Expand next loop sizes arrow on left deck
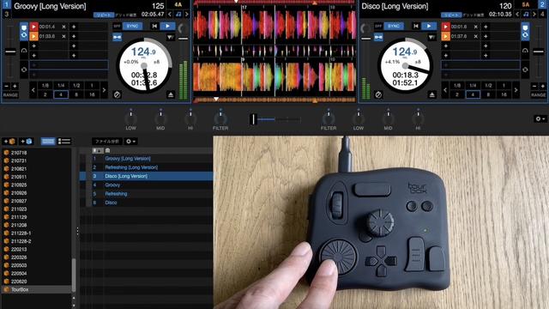Screen dimensions: 549x309 click(104, 90)
